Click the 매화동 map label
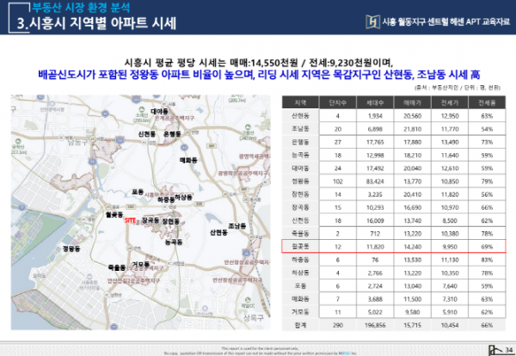Image resolution: width=516 pixels, height=356 pixels. [x=189, y=160]
